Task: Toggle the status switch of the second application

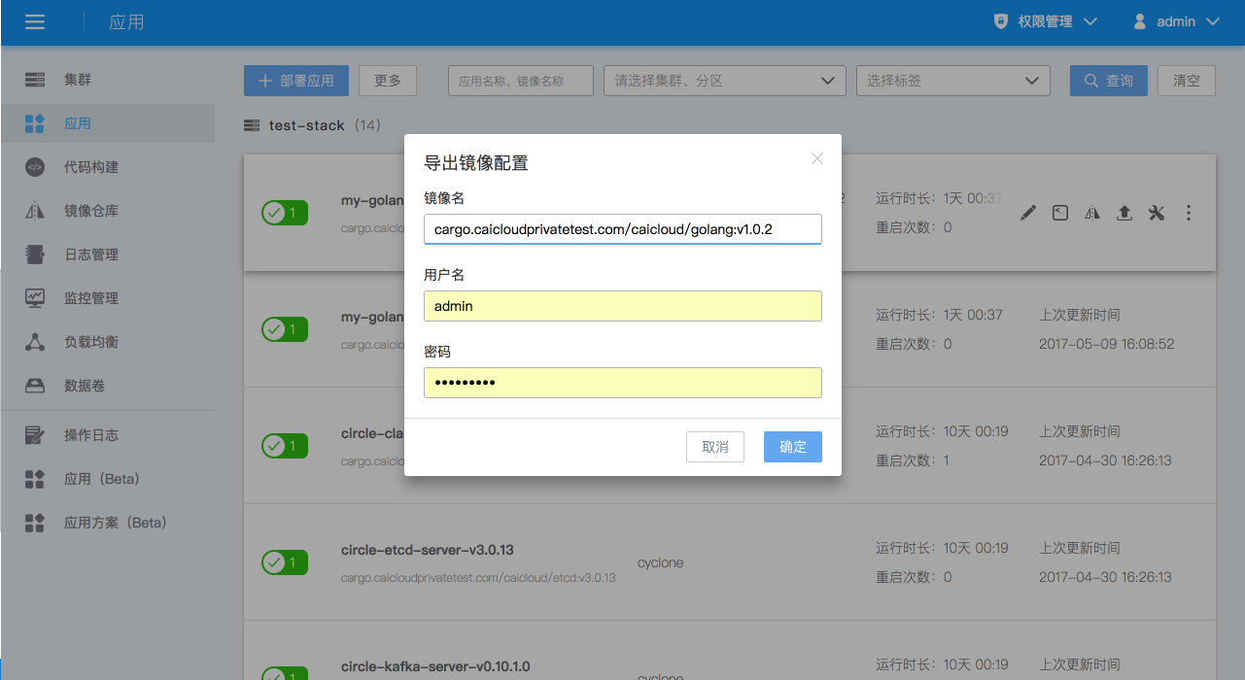Action: pyautogui.click(x=285, y=329)
